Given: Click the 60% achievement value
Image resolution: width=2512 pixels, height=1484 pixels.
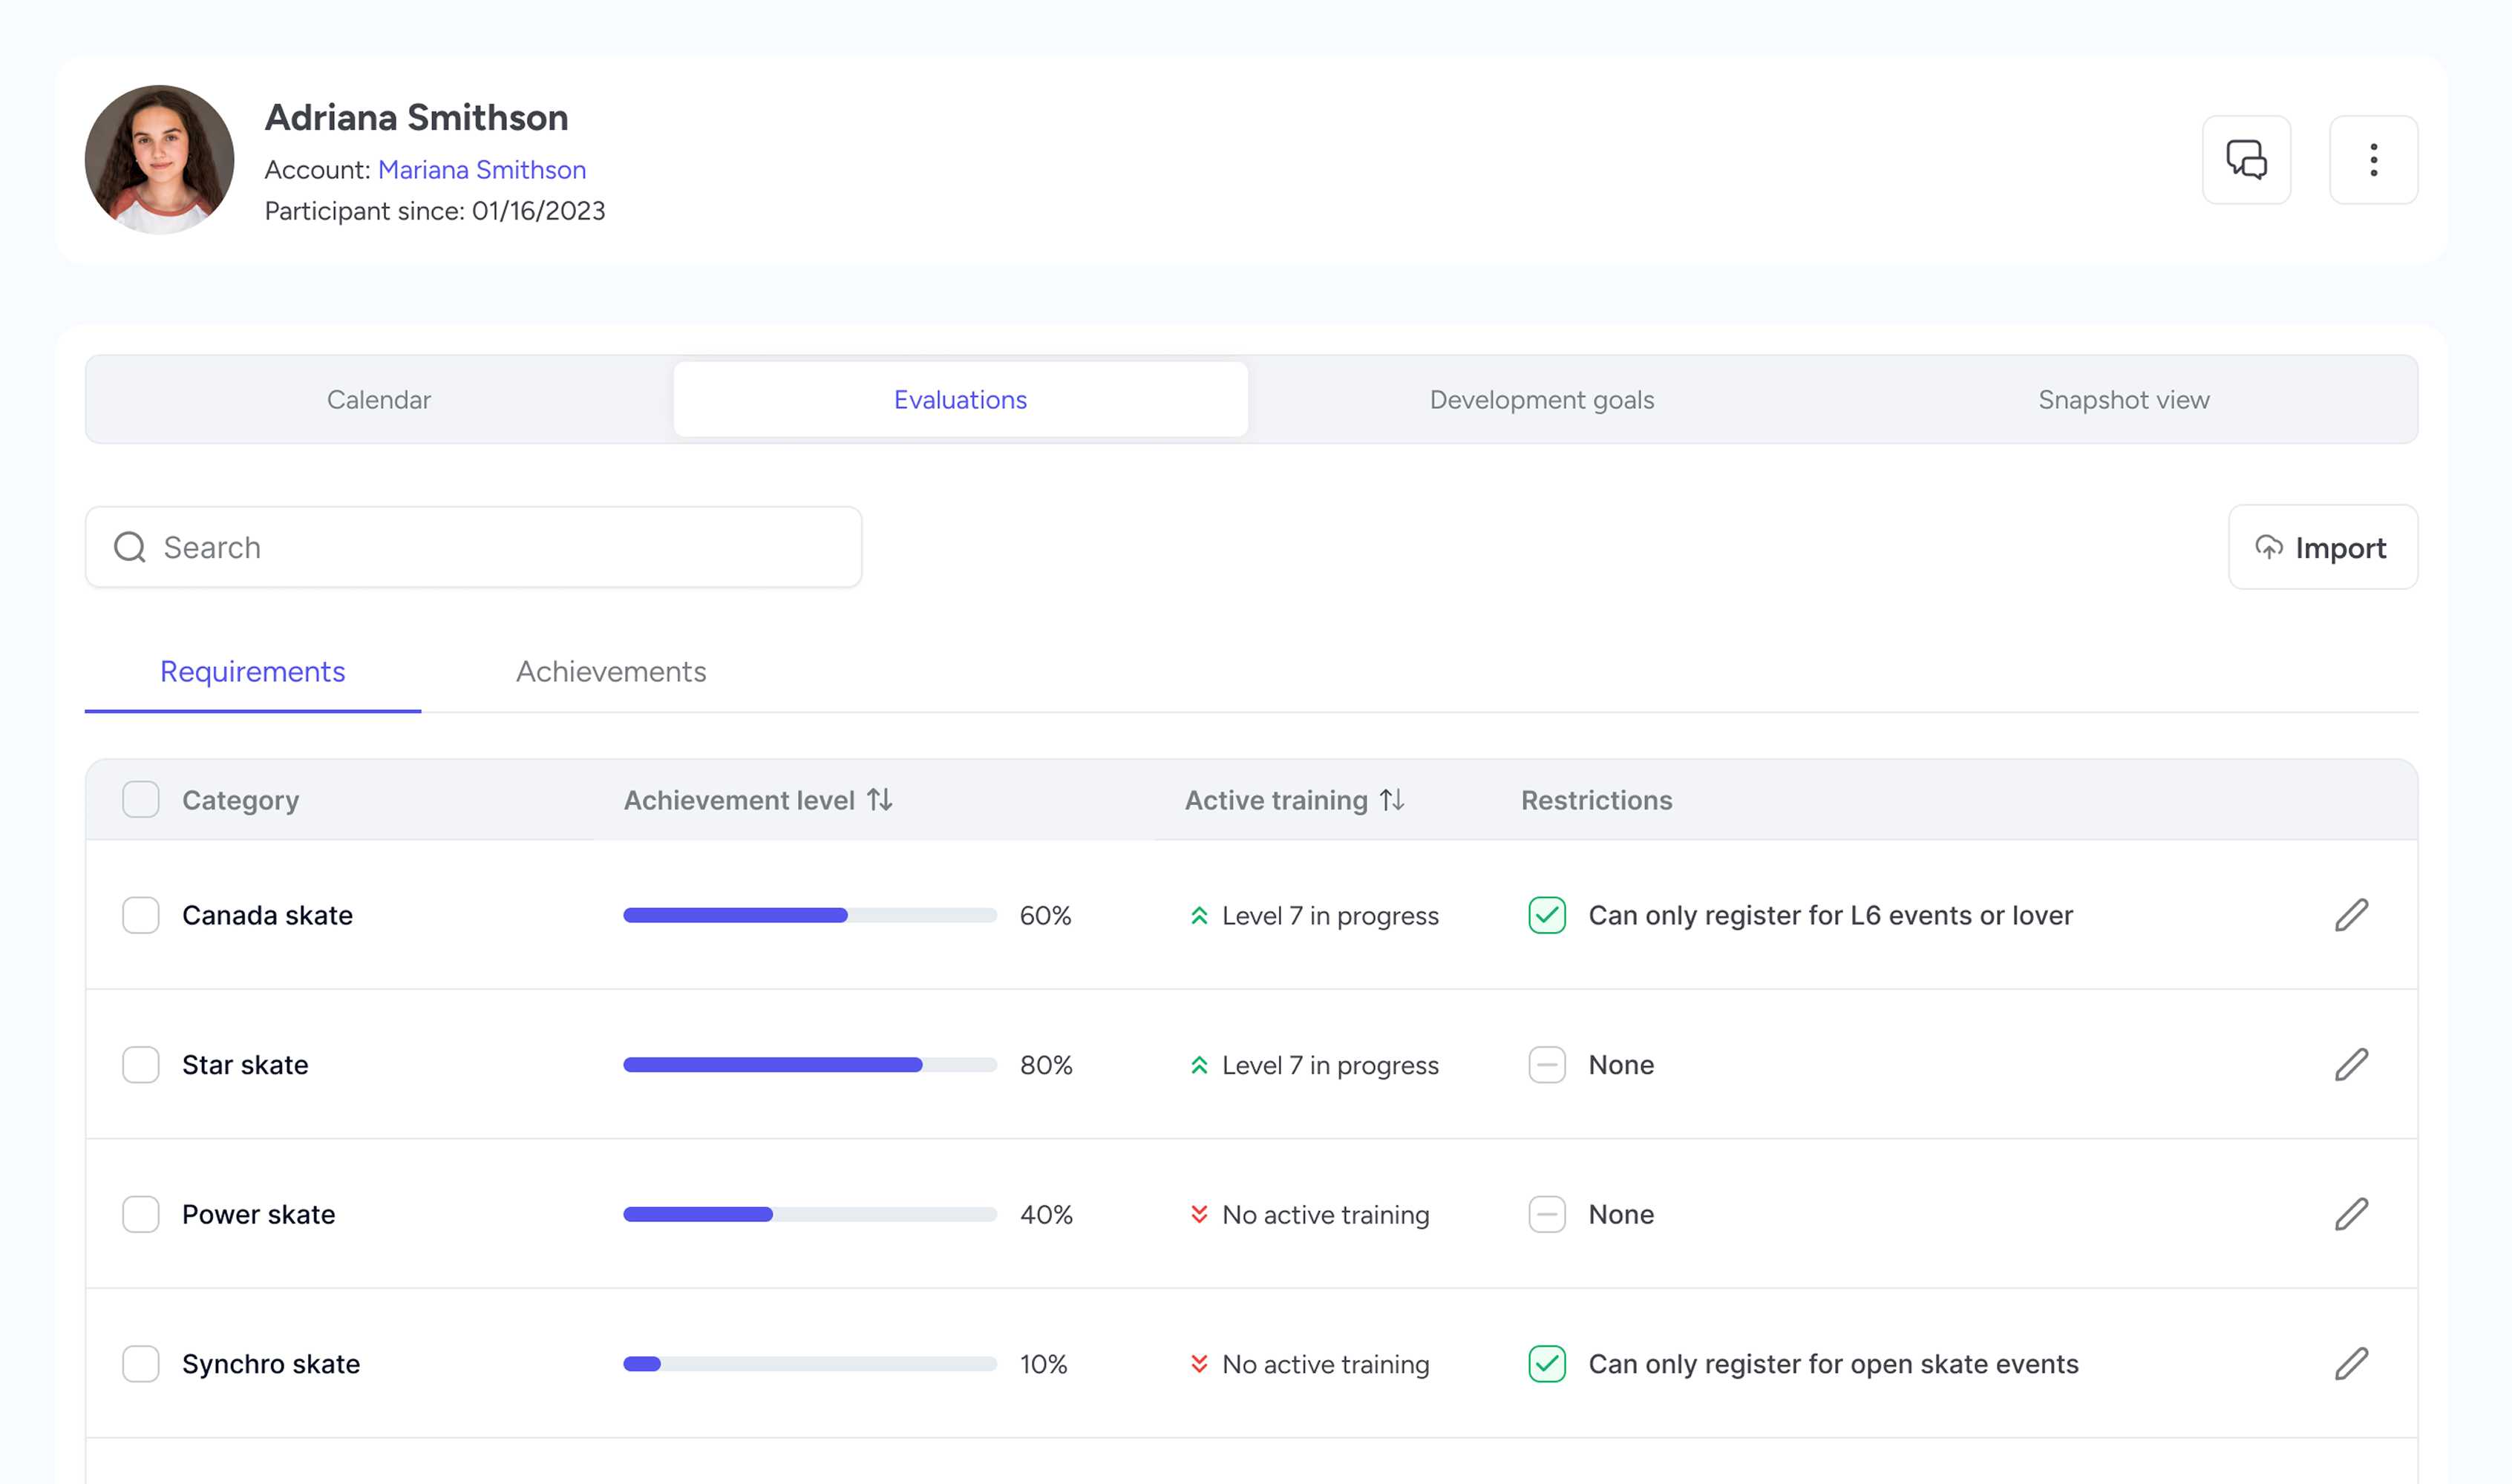Looking at the screenshot, I should click(1045, 915).
